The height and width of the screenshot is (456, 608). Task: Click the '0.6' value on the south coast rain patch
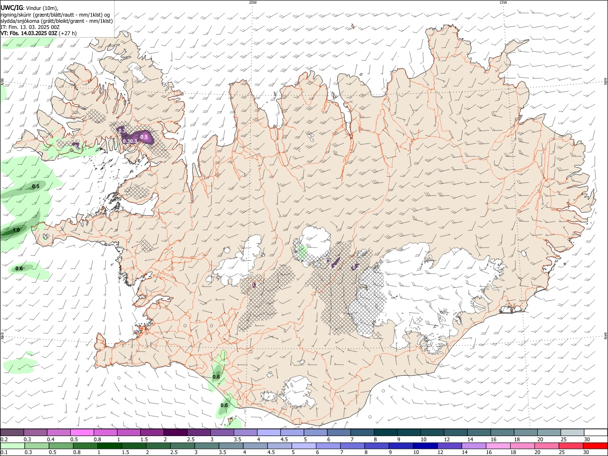click(x=216, y=377)
